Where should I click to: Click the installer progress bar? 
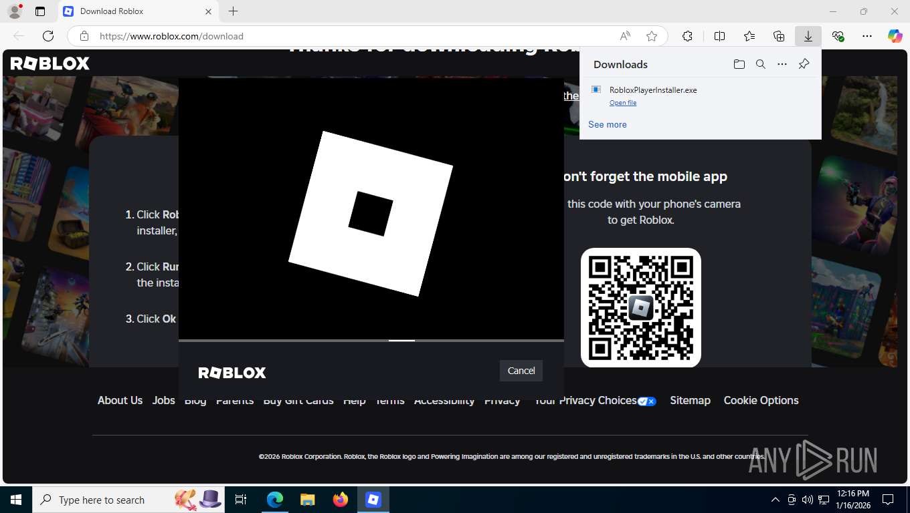(371, 341)
